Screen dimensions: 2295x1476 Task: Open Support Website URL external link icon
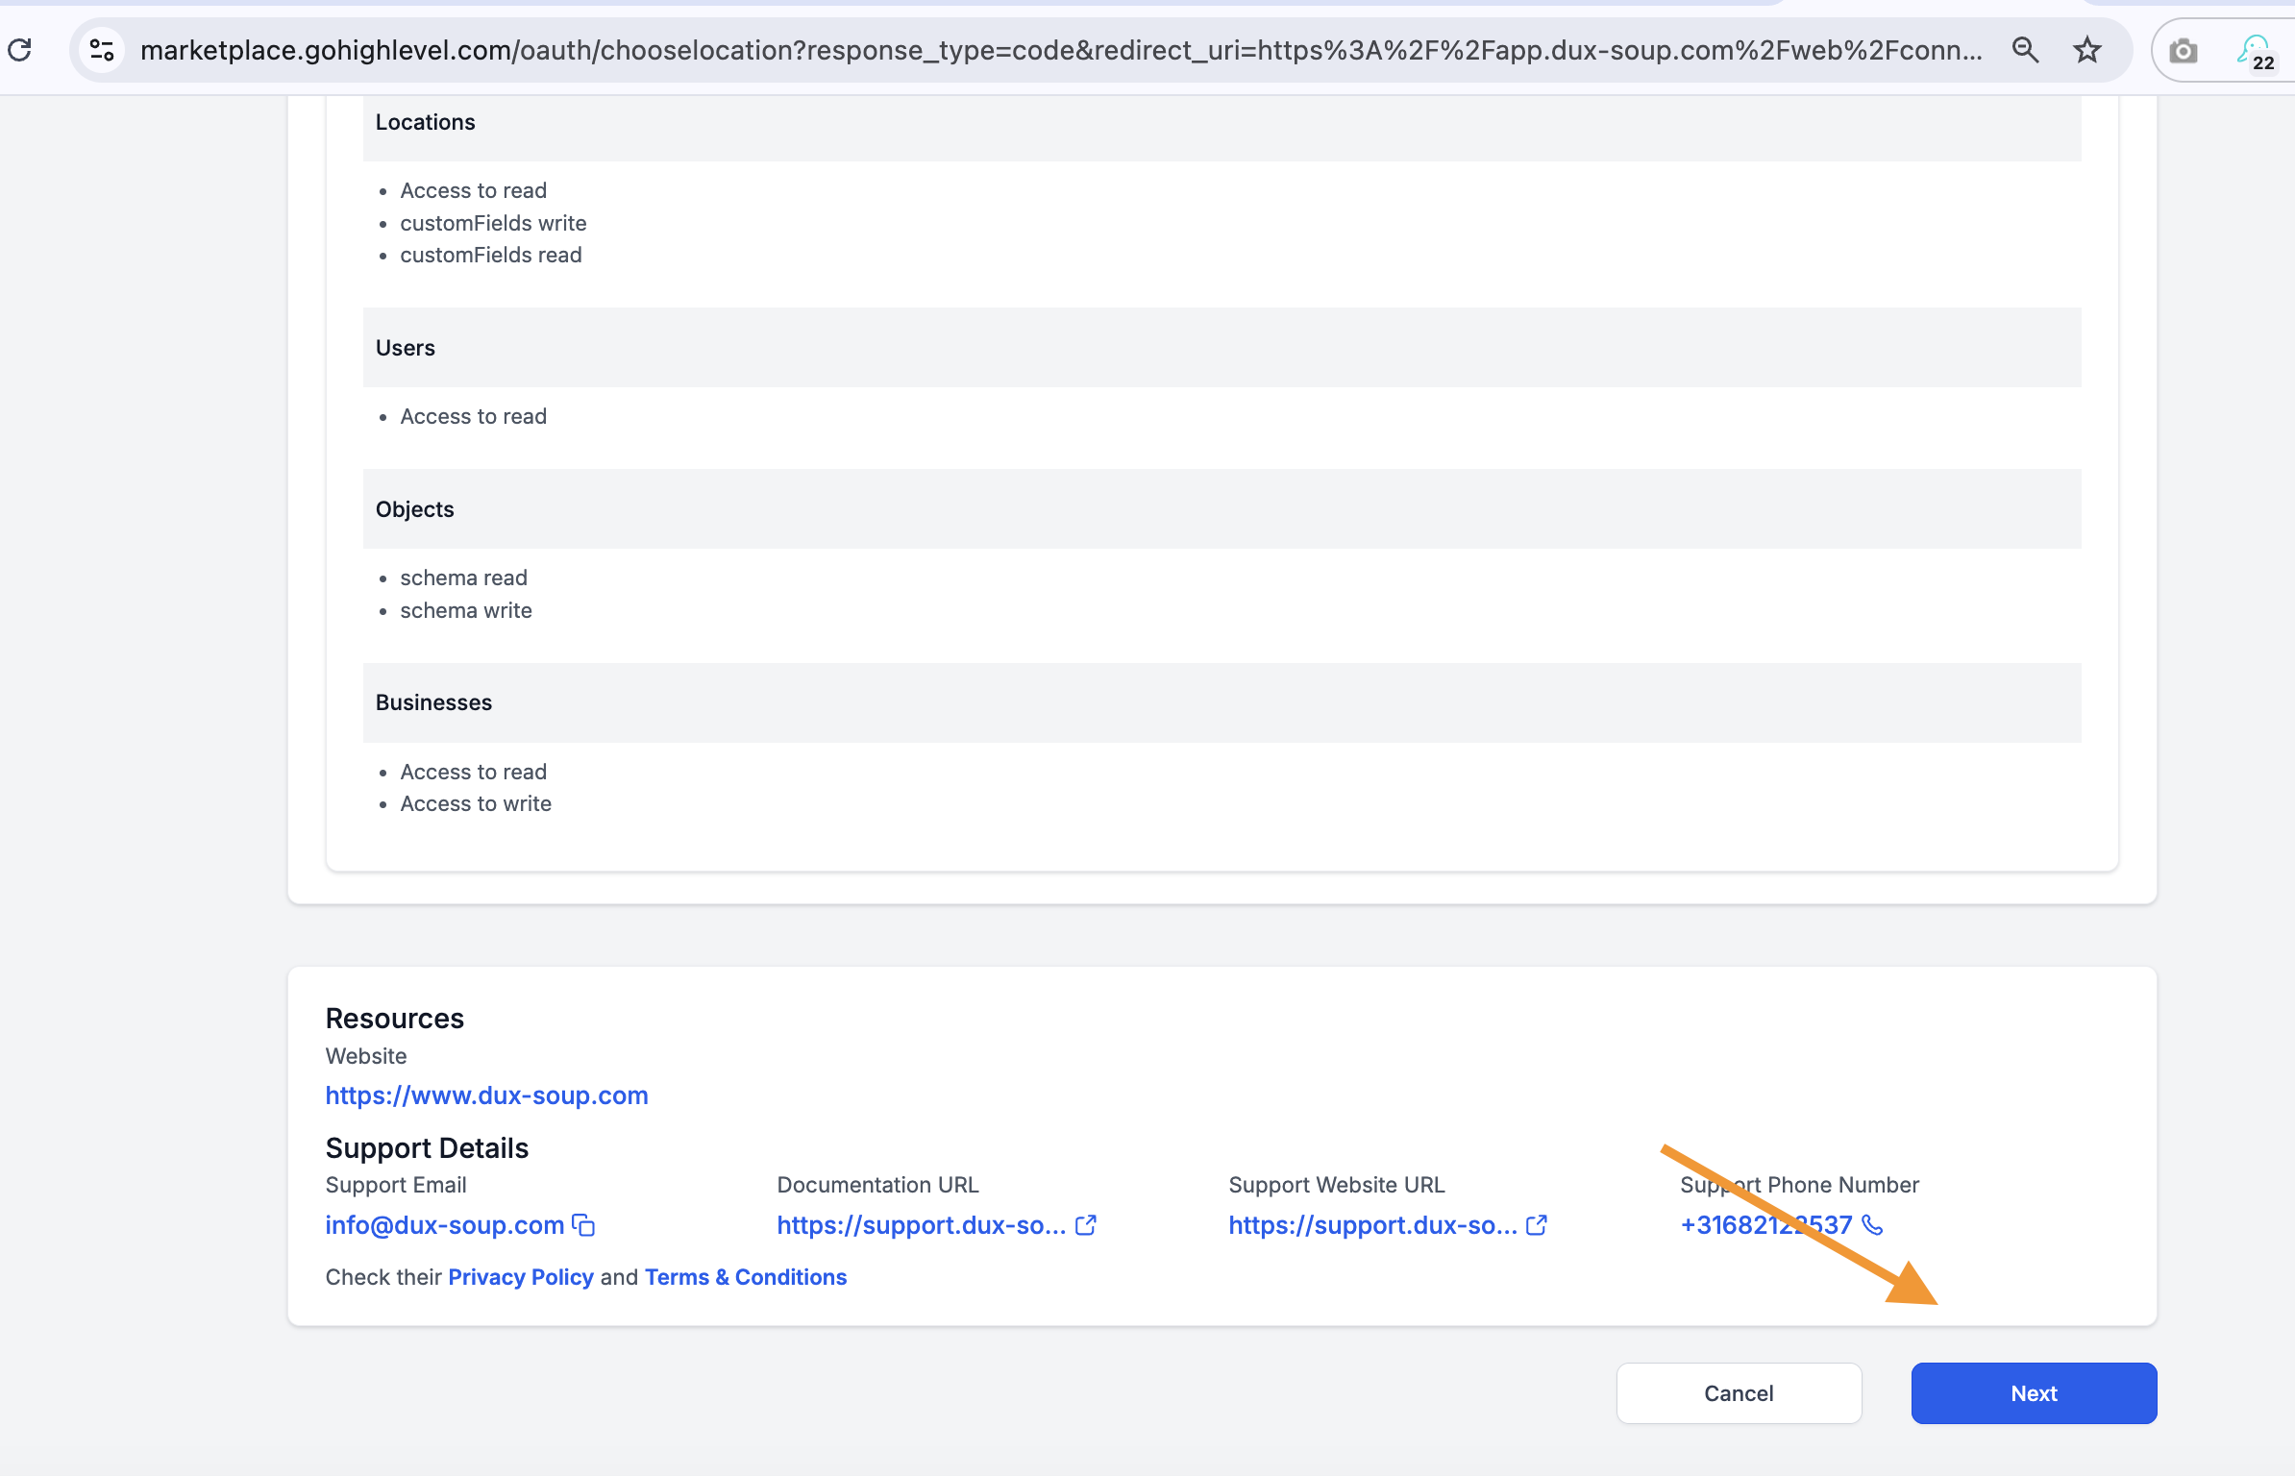(1537, 1225)
